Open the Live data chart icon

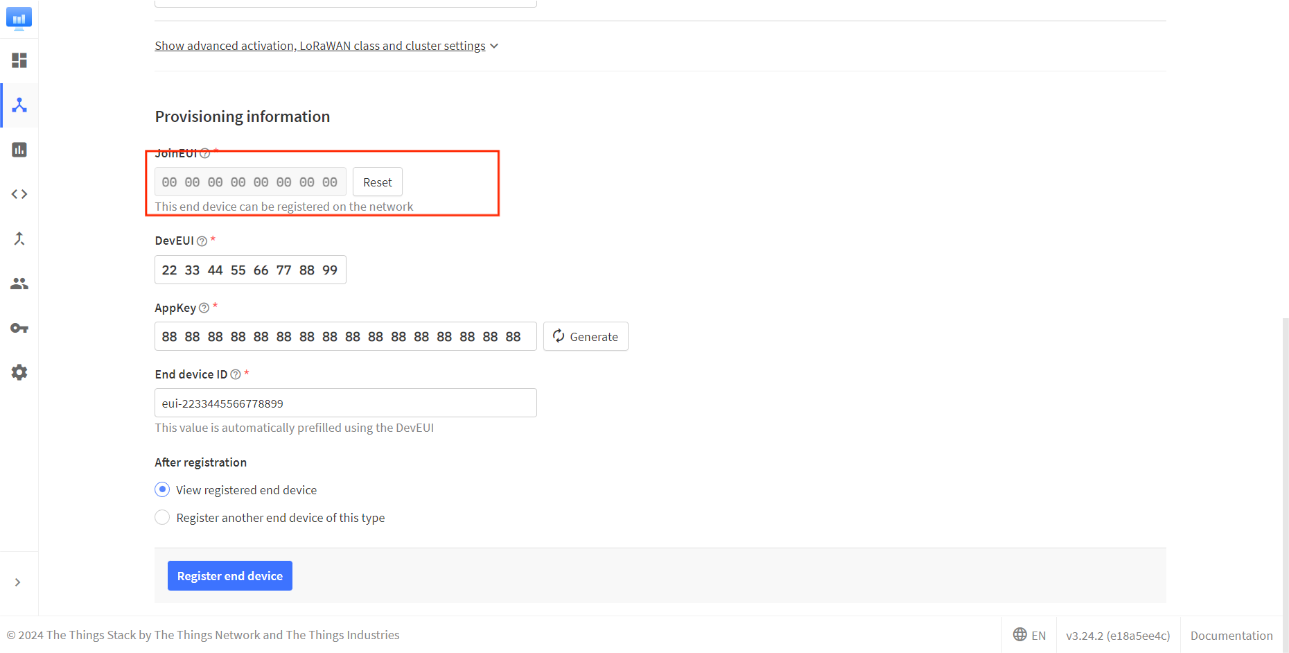pyautogui.click(x=19, y=150)
